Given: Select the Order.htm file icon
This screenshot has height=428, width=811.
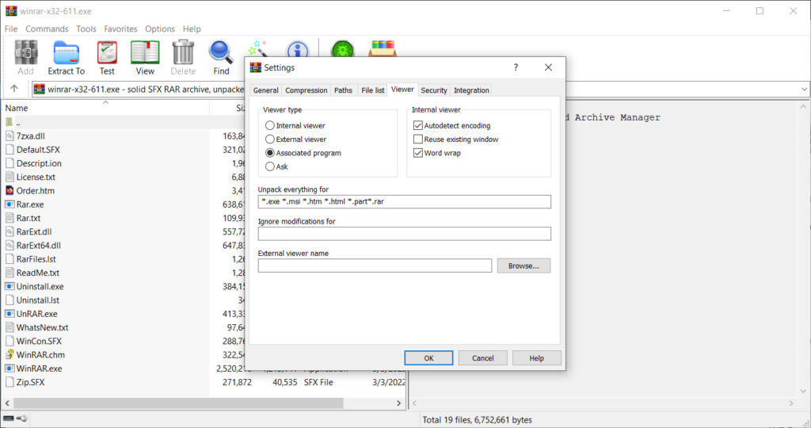Looking at the screenshot, I should pyautogui.click(x=10, y=190).
